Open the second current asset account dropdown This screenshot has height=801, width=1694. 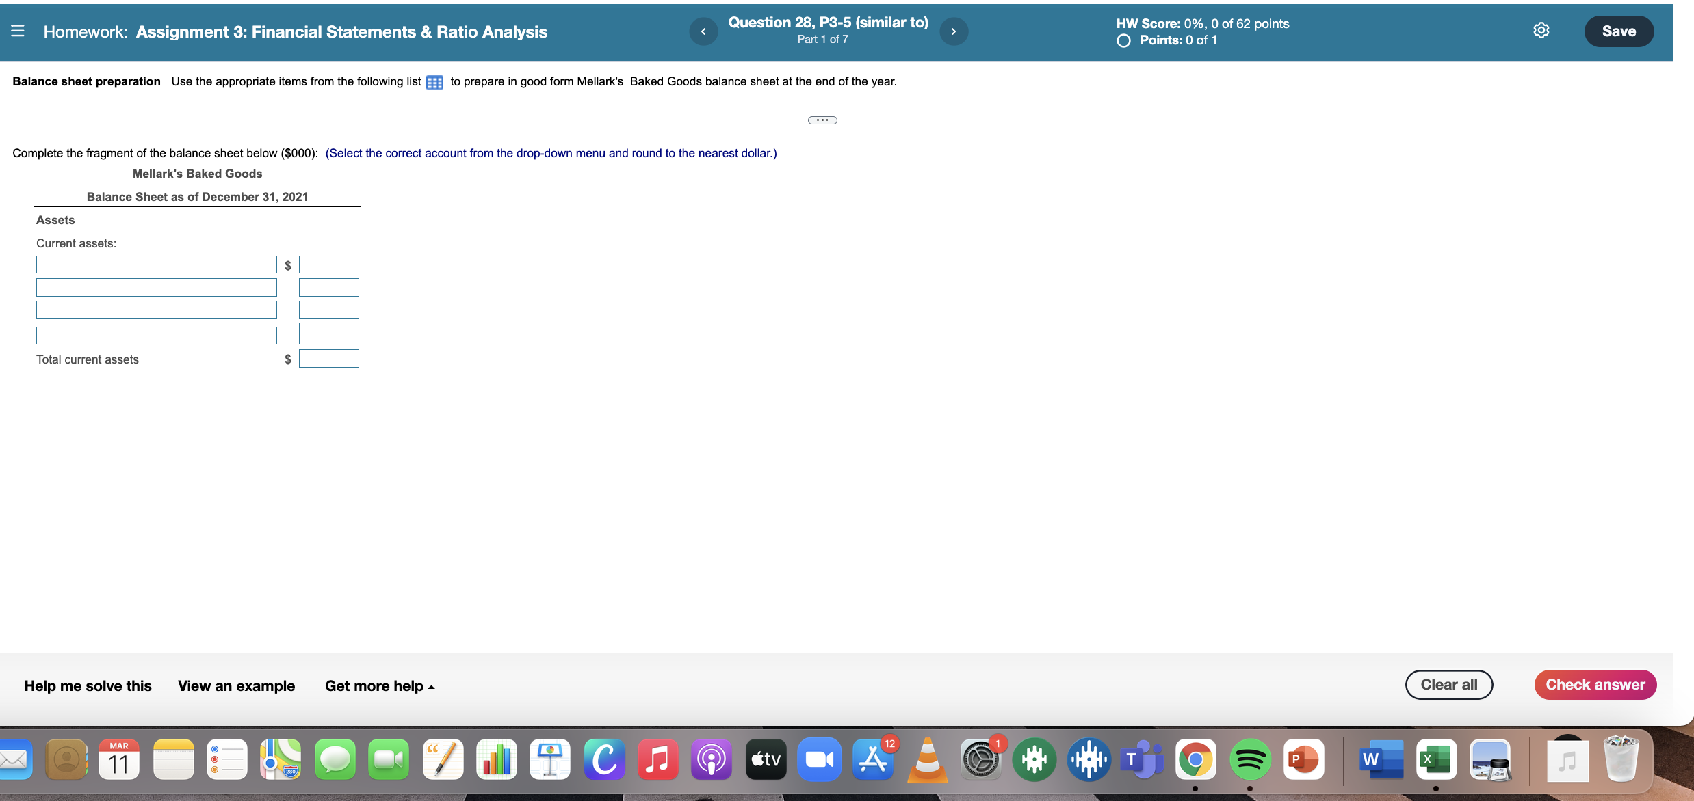(156, 287)
